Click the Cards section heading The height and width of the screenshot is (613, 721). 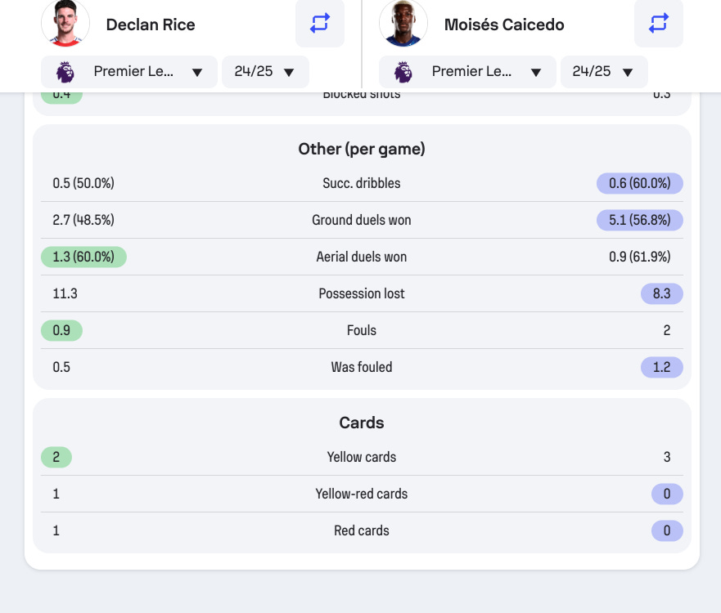(x=362, y=423)
